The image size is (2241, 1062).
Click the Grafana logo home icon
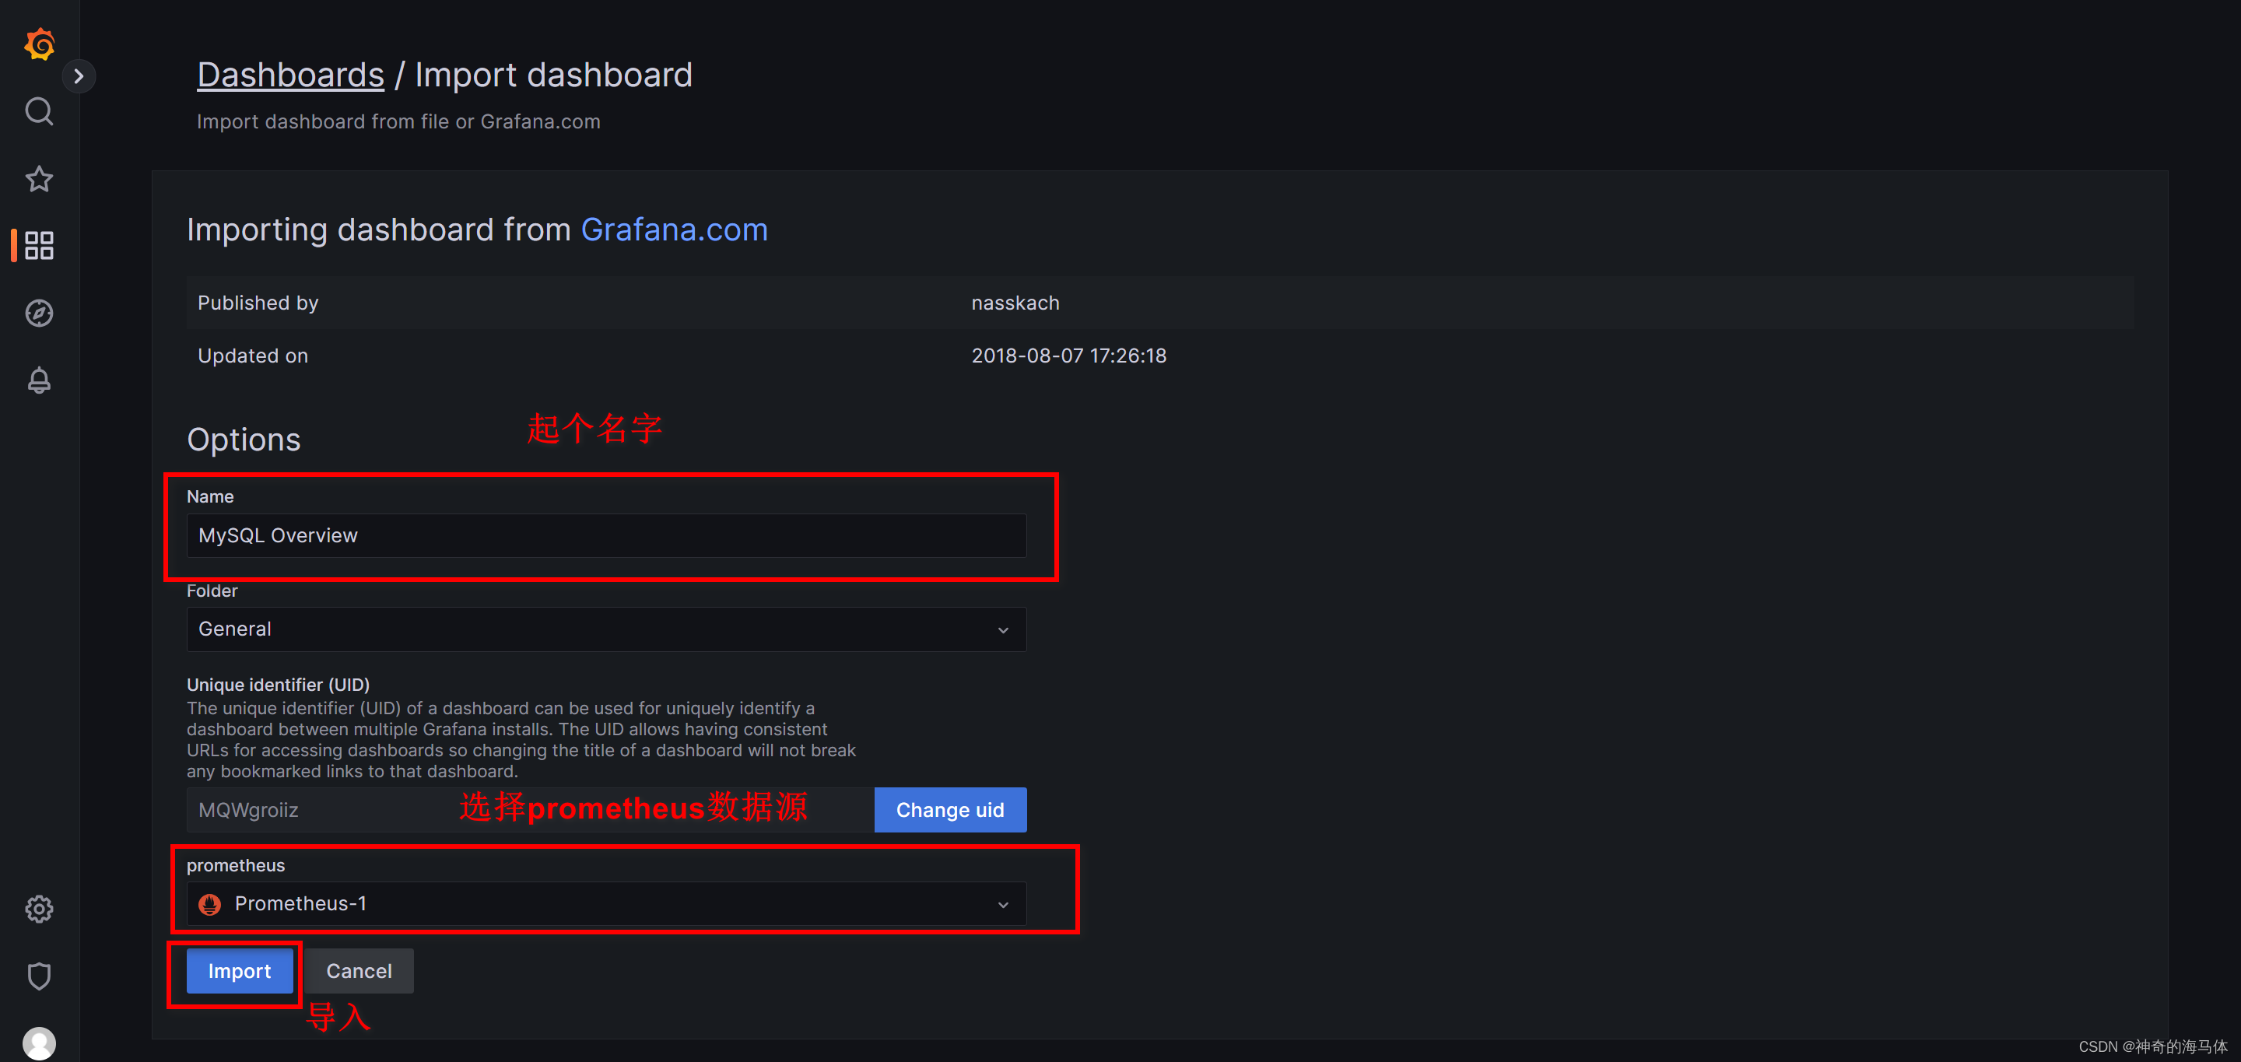click(x=39, y=44)
